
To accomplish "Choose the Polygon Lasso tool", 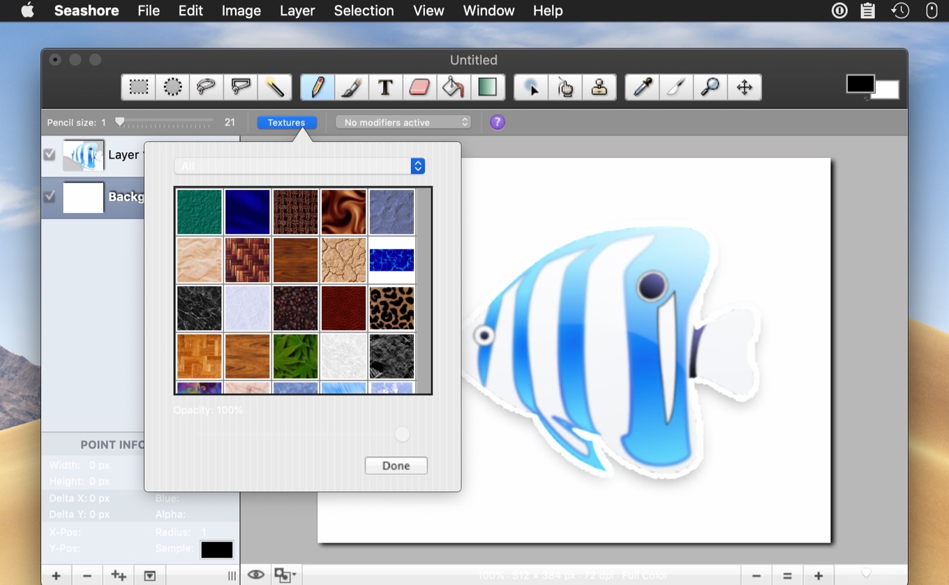I will coord(241,87).
